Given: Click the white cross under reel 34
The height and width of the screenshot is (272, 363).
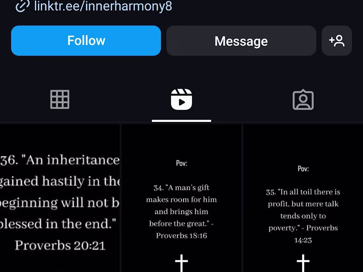Looking at the screenshot, I should [x=181, y=263].
